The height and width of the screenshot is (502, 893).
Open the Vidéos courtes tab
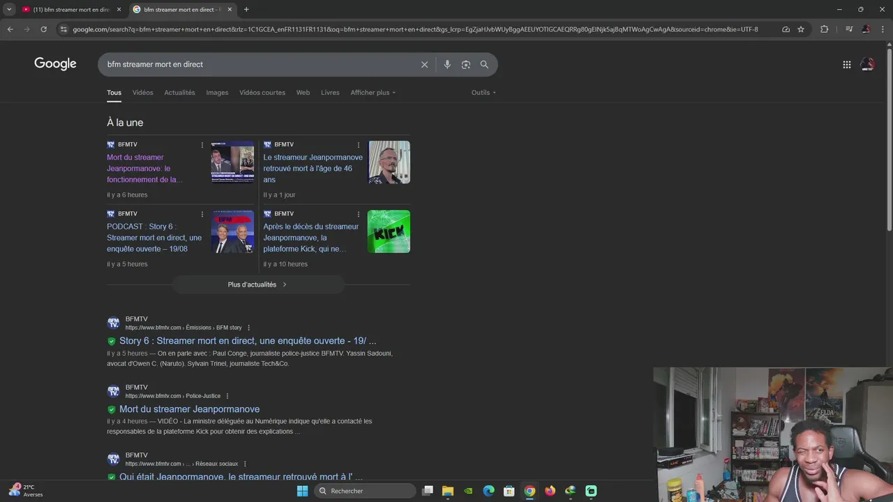click(262, 93)
